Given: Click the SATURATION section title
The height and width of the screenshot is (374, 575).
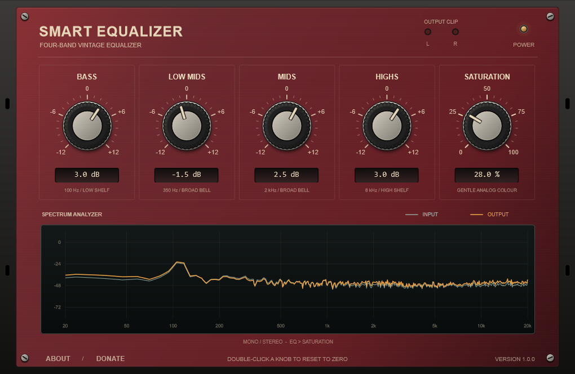Looking at the screenshot, I should [487, 77].
